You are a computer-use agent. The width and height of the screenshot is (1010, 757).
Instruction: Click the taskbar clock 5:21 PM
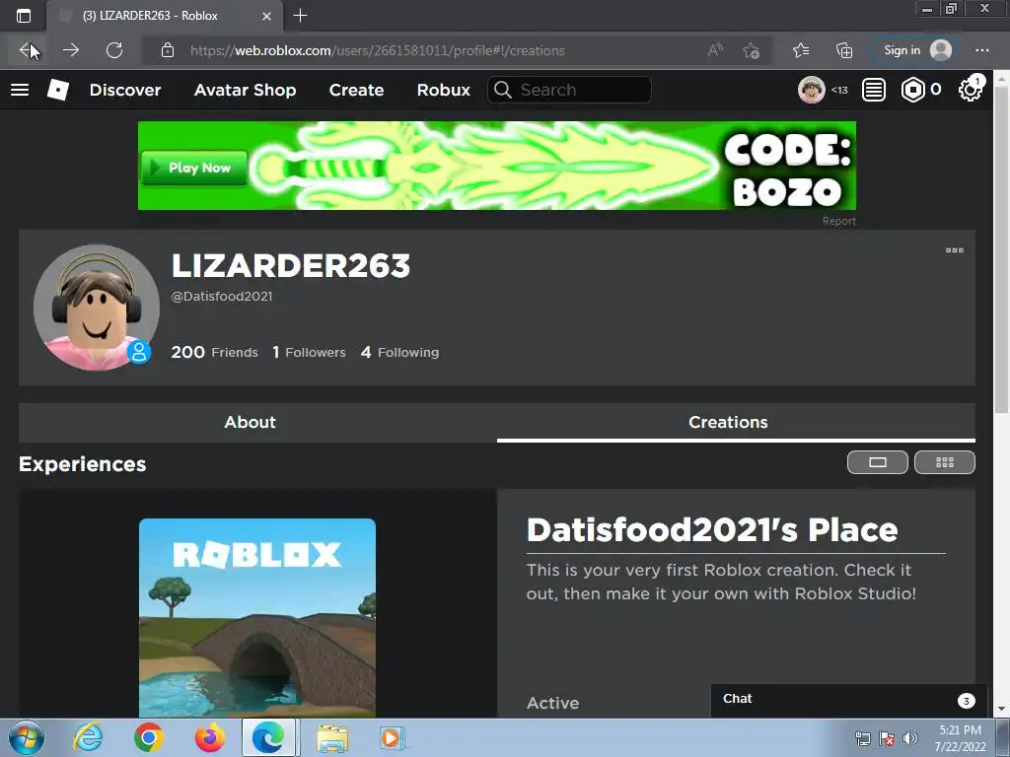[x=960, y=738]
